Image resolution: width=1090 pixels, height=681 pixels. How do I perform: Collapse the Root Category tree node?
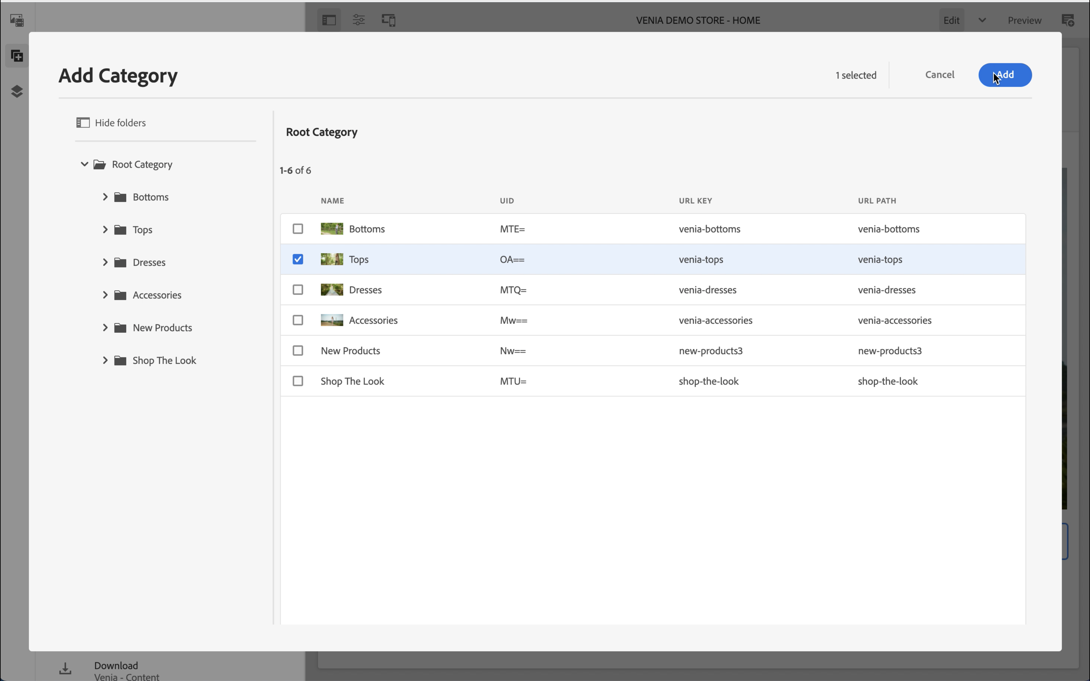pos(84,164)
